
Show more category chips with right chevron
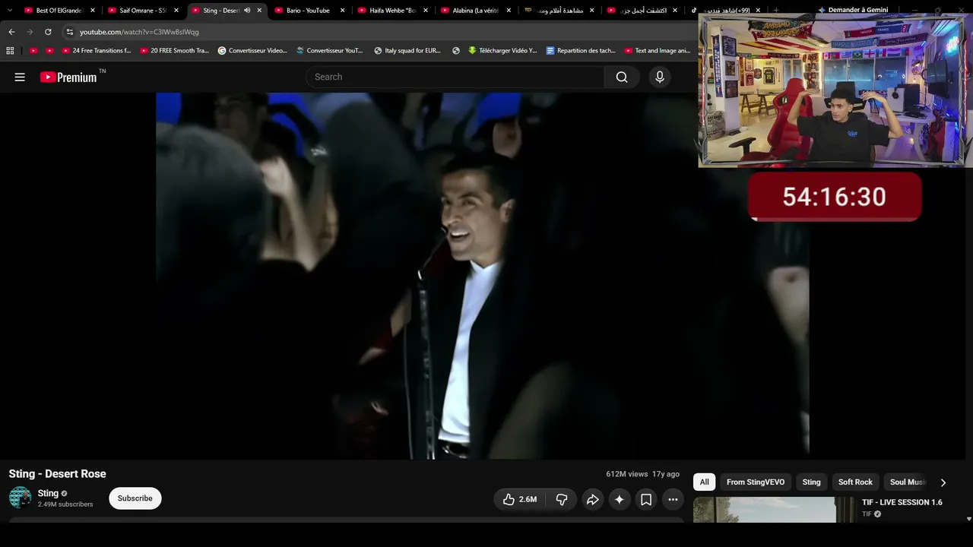click(943, 482)
